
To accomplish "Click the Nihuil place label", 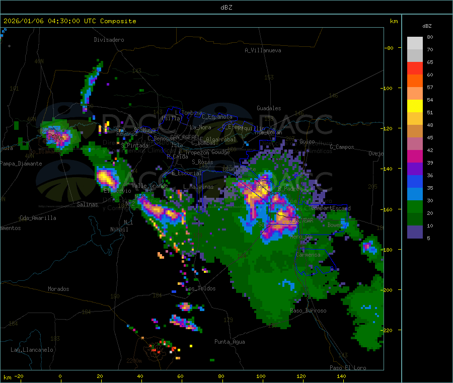I will [x=119, y=229].
